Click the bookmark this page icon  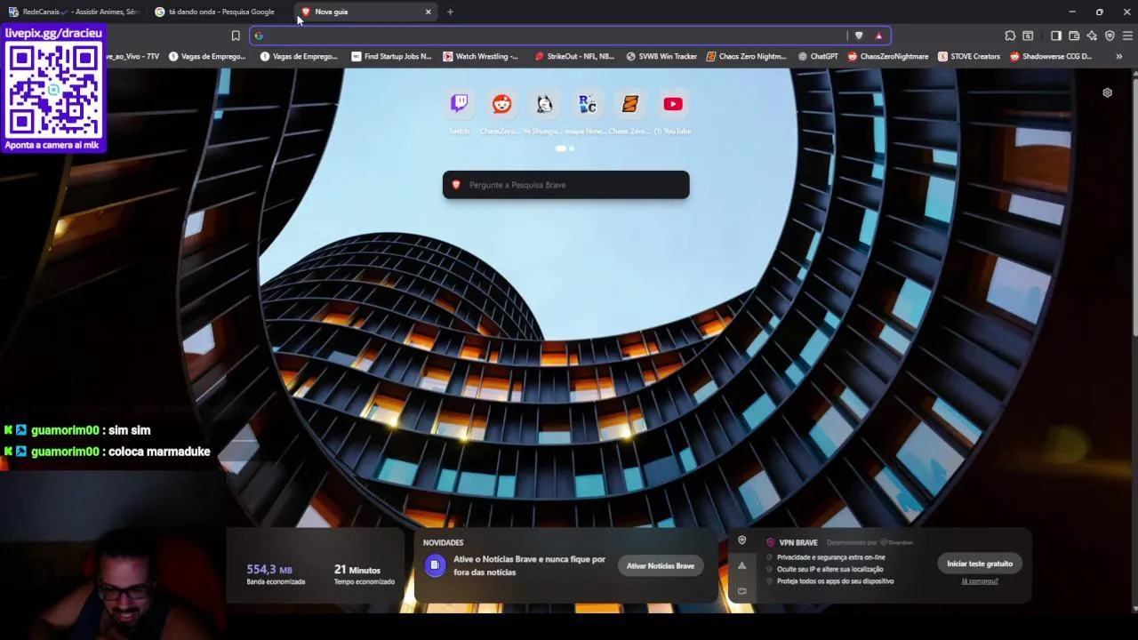click(236, 36)
